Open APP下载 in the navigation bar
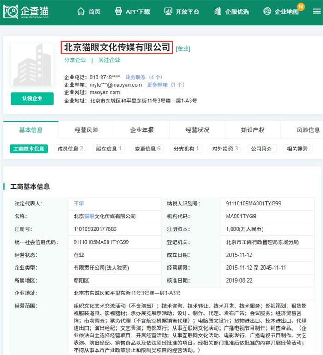Screen dimensions: 323x355 138,12
